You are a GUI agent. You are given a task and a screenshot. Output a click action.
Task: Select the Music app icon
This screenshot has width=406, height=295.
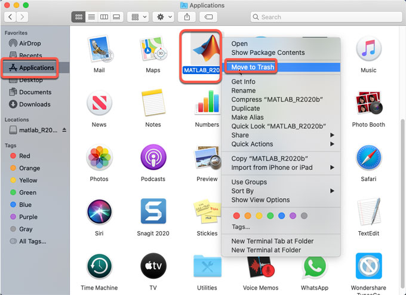(368, 49)
